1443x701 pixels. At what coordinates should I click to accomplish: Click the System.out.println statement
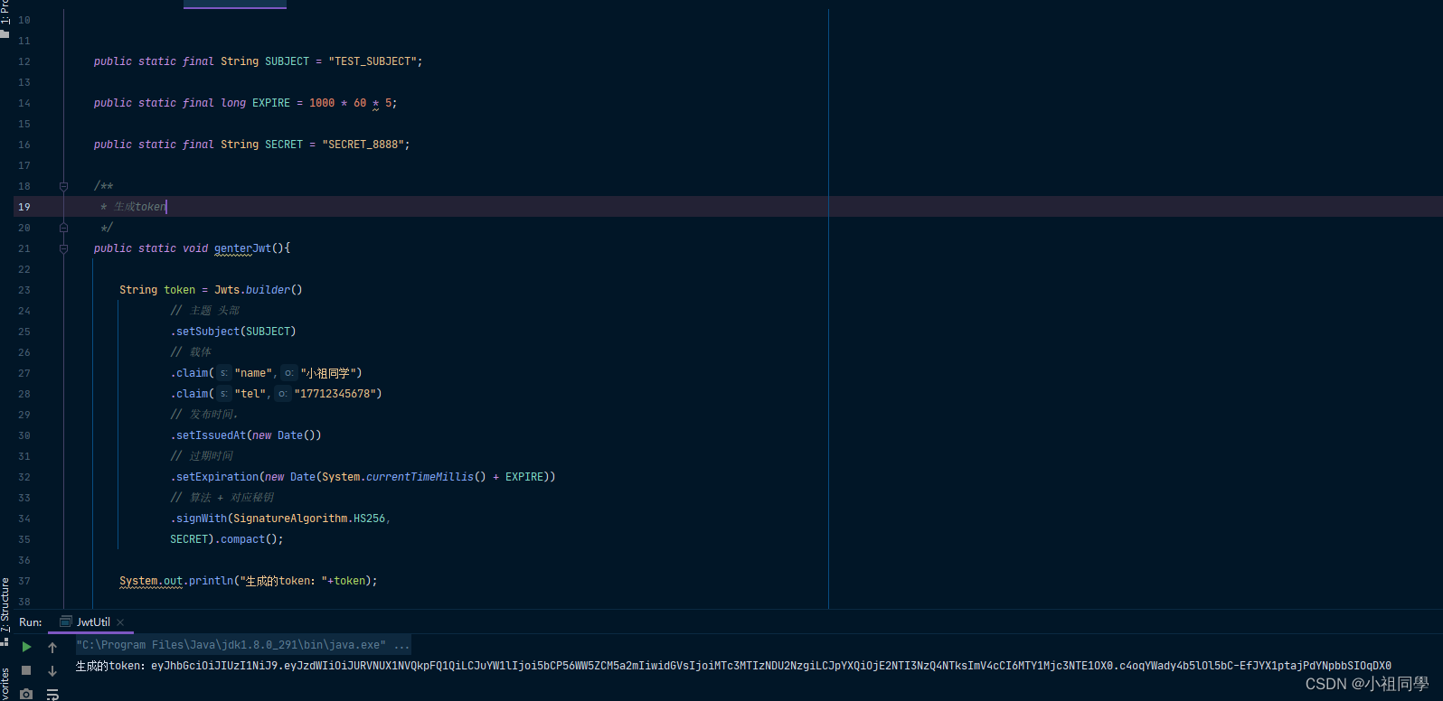(249, 581)
